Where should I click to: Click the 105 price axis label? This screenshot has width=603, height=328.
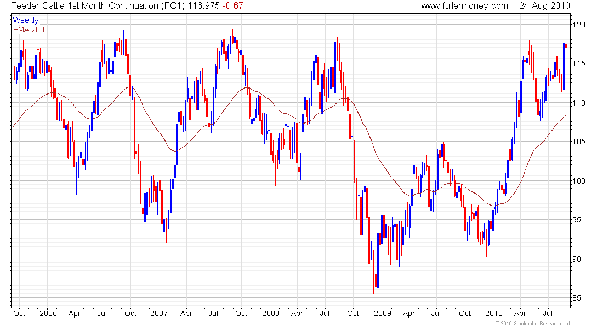(579, 142)
